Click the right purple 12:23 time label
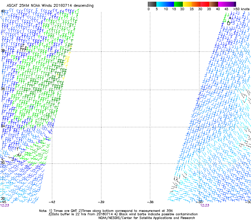 [x=205, y=205]
